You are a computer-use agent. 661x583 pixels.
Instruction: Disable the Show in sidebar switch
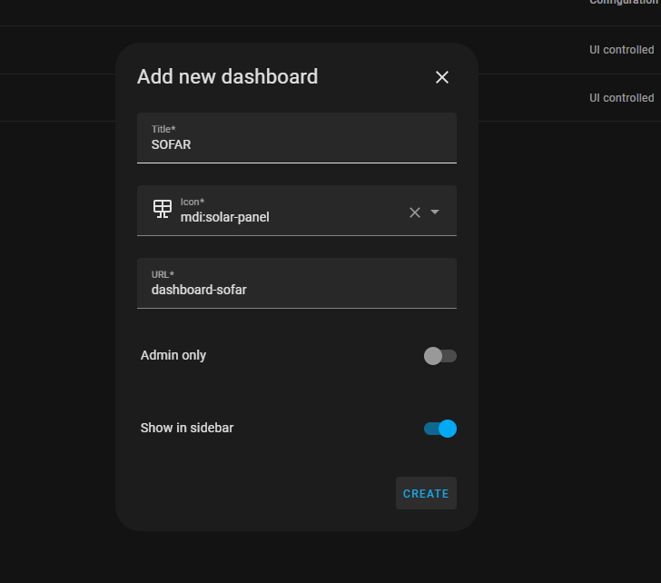pos(440,429)
